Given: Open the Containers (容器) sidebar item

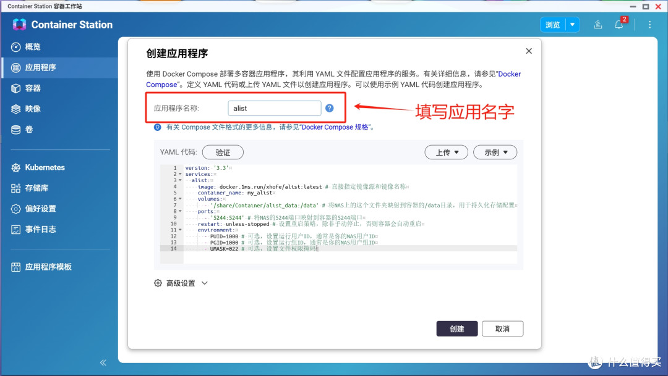Looking at the screenshot, I should click(59, 88).
